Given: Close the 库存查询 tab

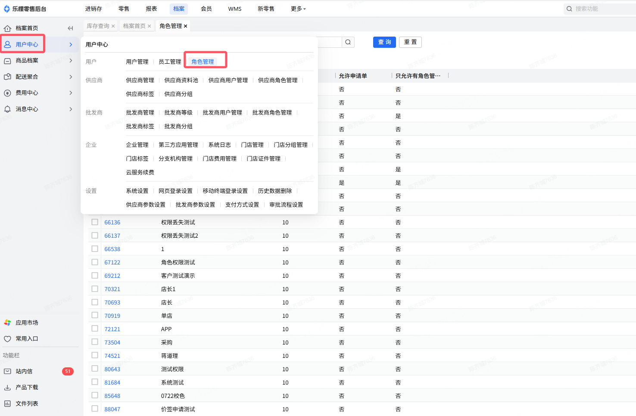Looking at the screenshot, I should click(x=113, y=26).
